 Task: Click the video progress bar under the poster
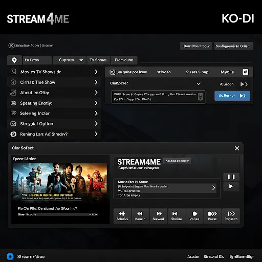(x=58, y=214)
